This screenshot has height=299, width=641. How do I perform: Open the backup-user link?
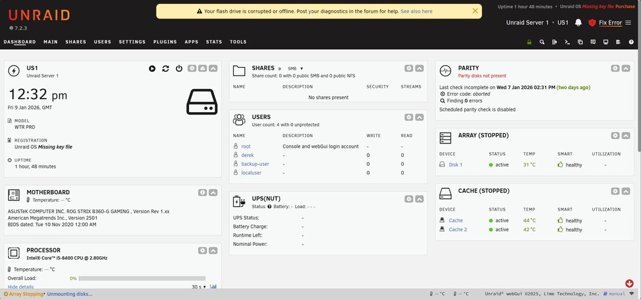coord(255,164)
